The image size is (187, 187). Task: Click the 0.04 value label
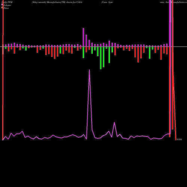(x=179, y=140)
